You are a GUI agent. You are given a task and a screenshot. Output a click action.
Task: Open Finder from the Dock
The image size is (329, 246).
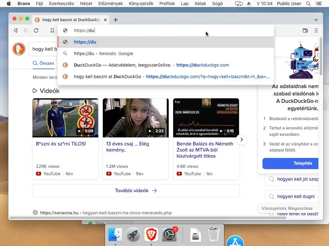(115, 234)
